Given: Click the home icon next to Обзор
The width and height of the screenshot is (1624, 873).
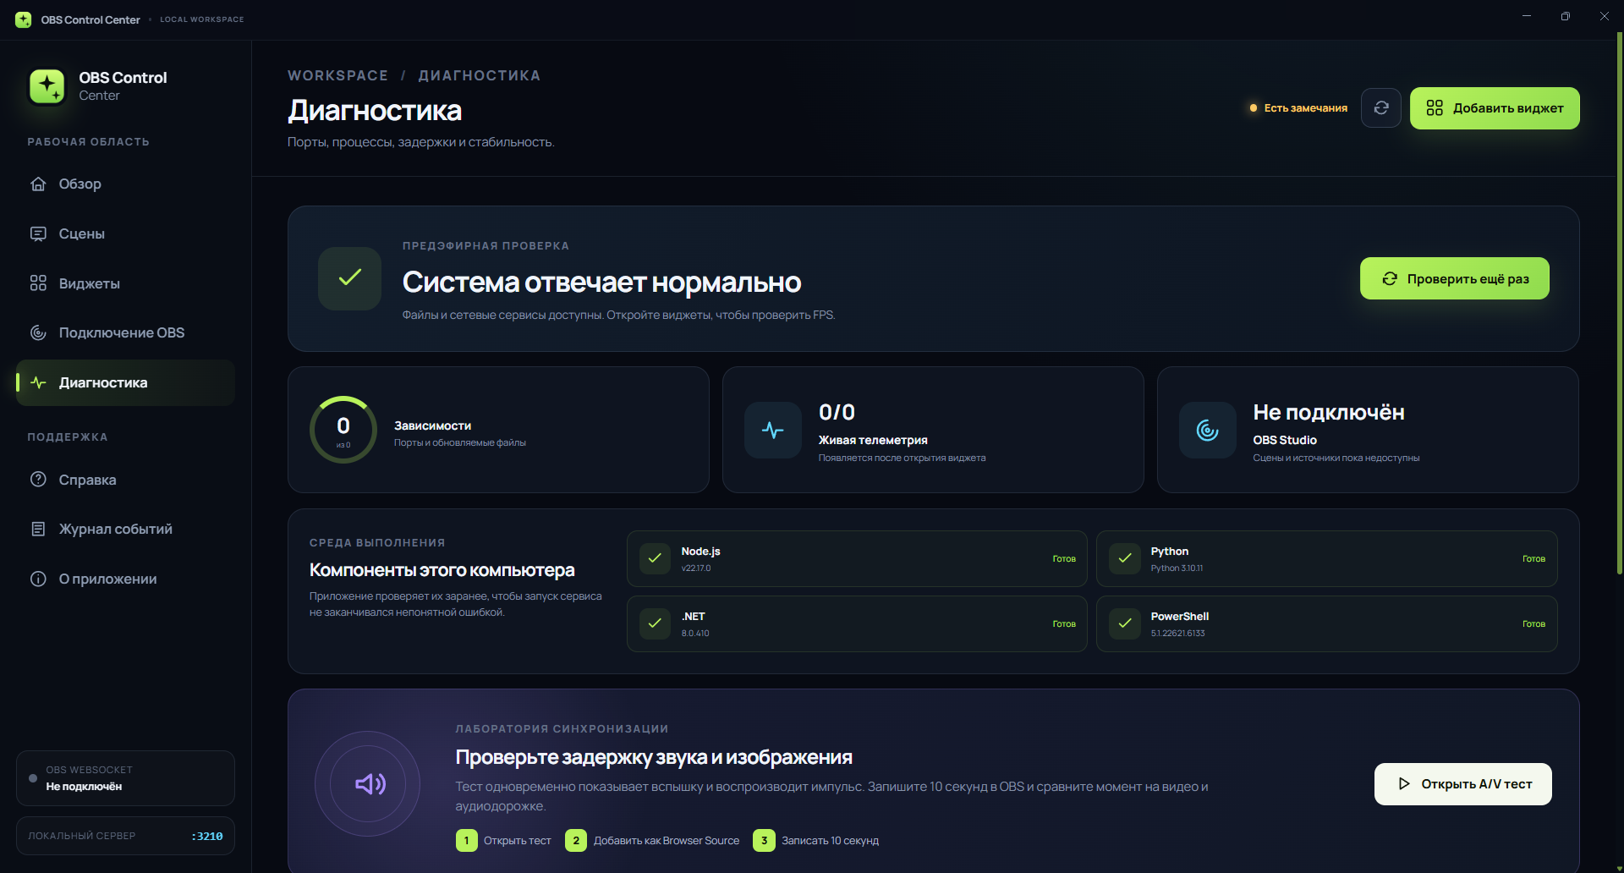Looking at the screenshot, I should pos(38,184).
